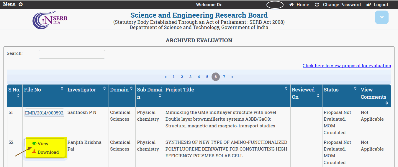Click the green eye View icon
Viewport: 398px width, 167px height.
[34, 144]
